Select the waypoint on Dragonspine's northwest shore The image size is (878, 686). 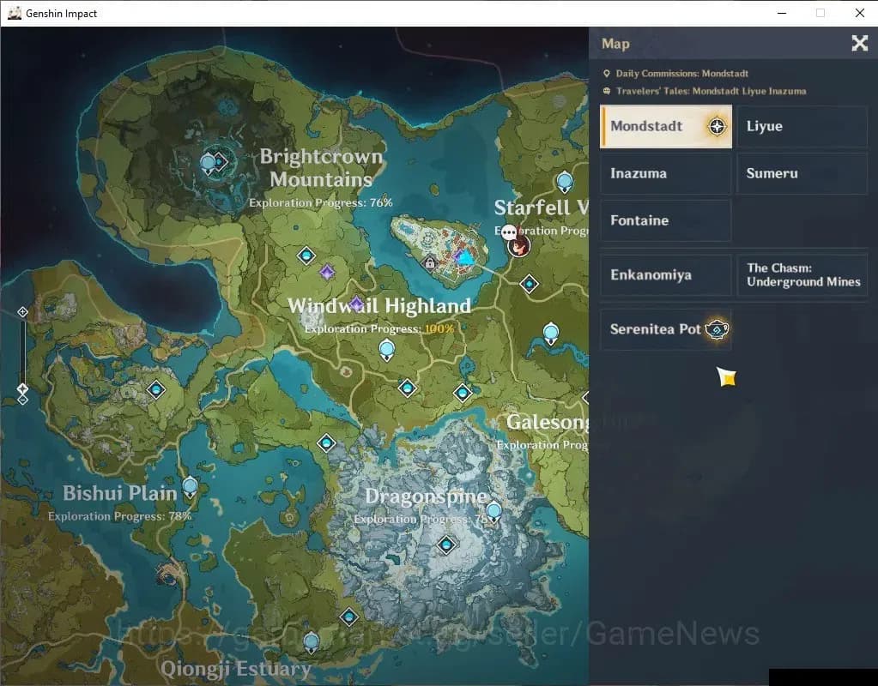(326, 443)
